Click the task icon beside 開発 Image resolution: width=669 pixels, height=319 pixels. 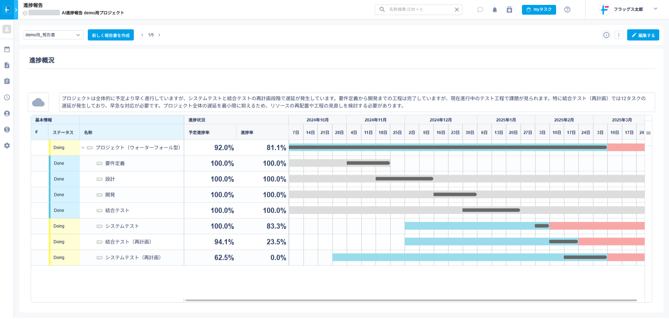100,195
